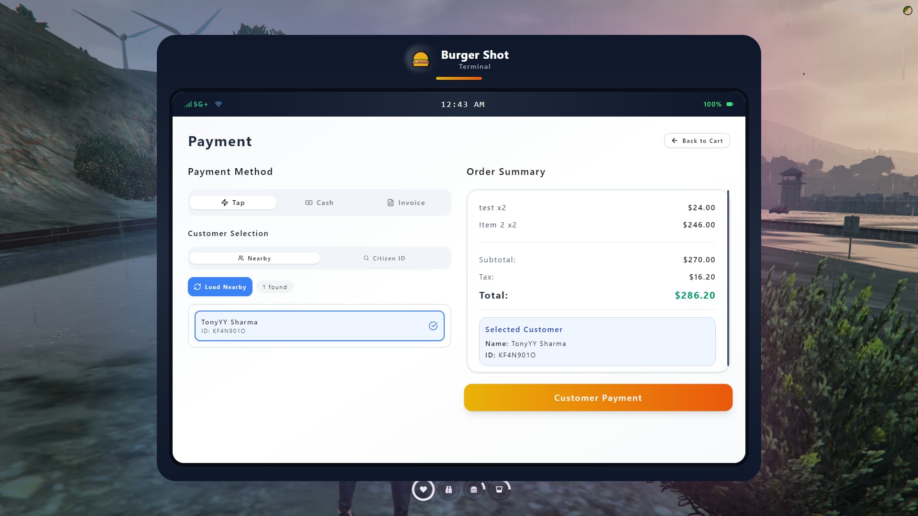Click the Payment Method heading
Viewport: 918px width, 516px height.
click(230, 172)
